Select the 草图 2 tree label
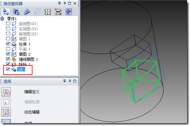 click(x=25, y=54)
